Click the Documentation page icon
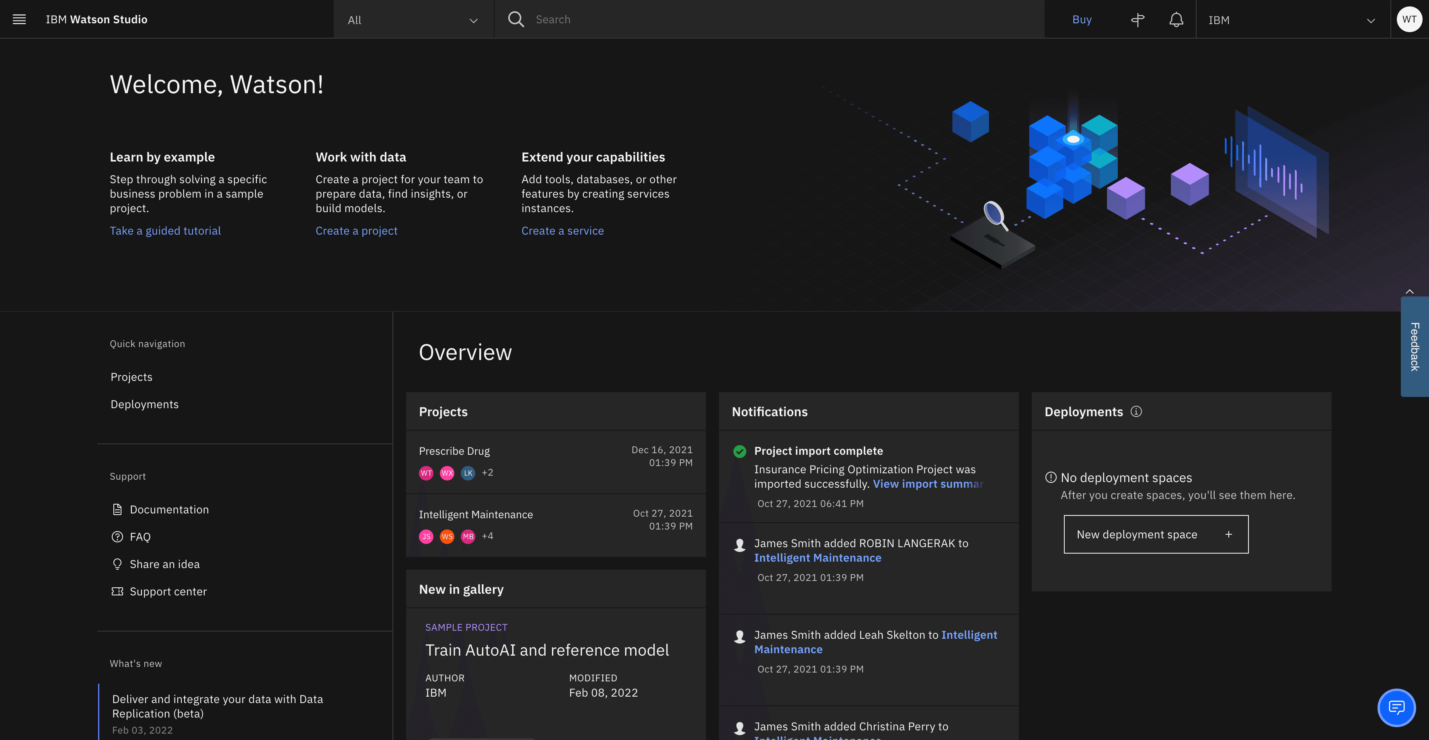Image resolution: width=1429 pixels, height=740 pixels. coord(117,509)
